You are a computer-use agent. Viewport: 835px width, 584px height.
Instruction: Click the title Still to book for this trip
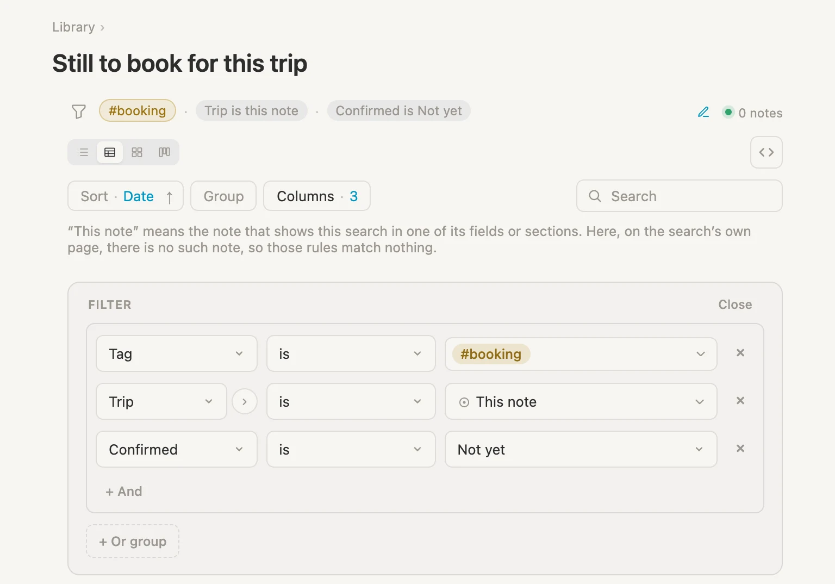click(180, 64)
